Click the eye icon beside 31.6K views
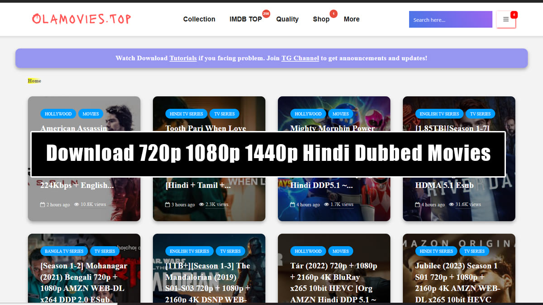Screen dimensions: 543x305 (x=451, y=205)
